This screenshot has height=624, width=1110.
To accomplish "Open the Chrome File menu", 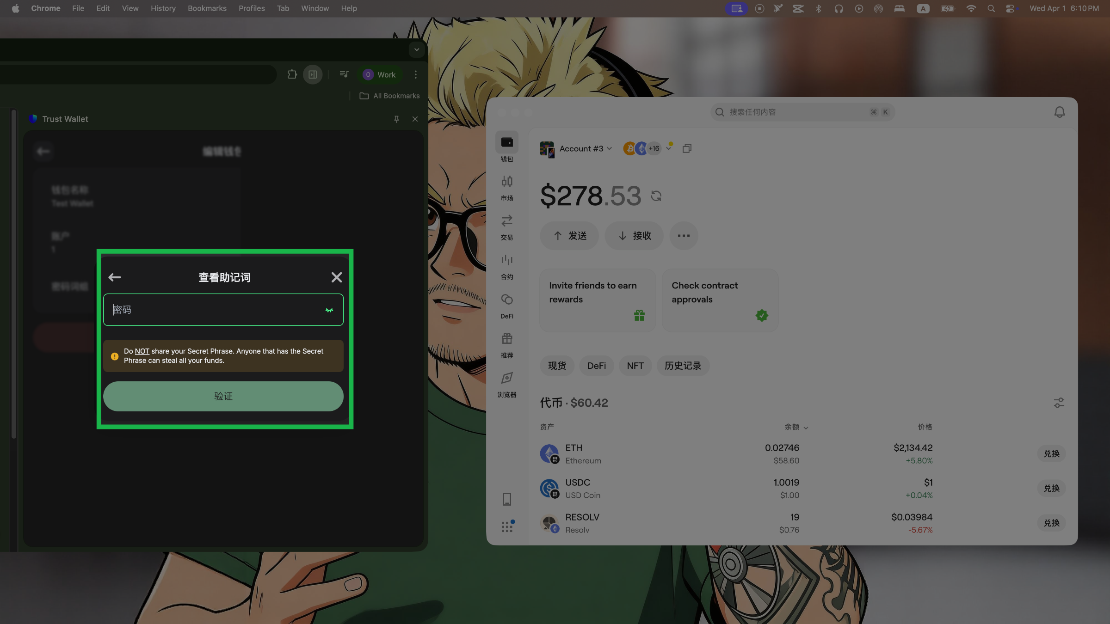I will 78,8.
